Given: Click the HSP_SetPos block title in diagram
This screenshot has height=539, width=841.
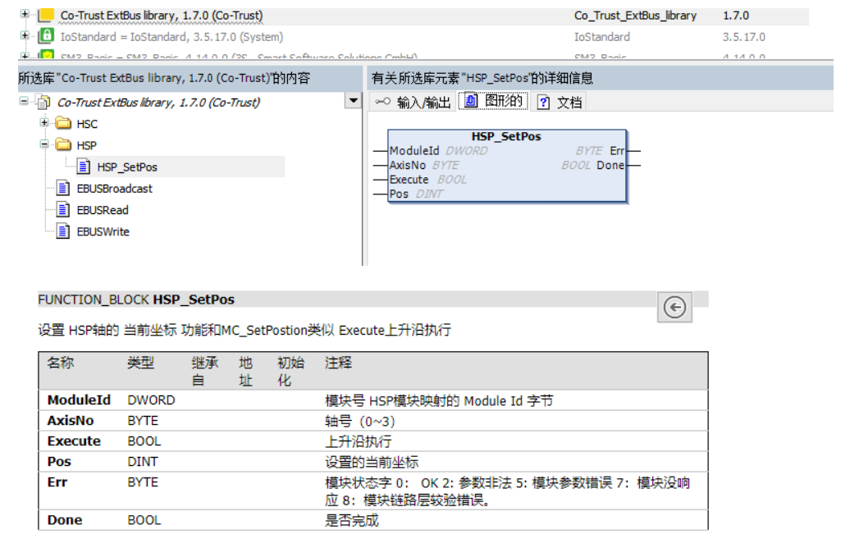Looking at the screenshot, I should click(506, 136).
